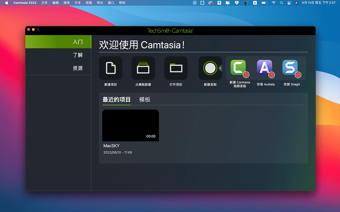Click the input source A icon
Viewport: 340px width, 212px height.
[255, 3]
